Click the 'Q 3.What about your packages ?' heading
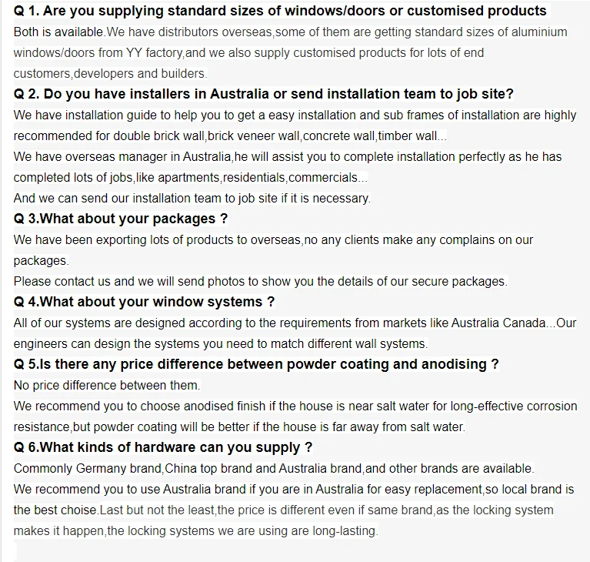This screenshot has width=590, height=562. point(121,219)
